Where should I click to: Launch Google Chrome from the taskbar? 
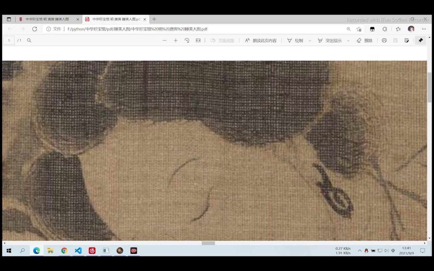(x=64, y=251)
